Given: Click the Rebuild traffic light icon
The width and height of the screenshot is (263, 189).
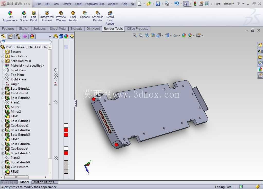Looking at the screenshot, I should [195, 4].
